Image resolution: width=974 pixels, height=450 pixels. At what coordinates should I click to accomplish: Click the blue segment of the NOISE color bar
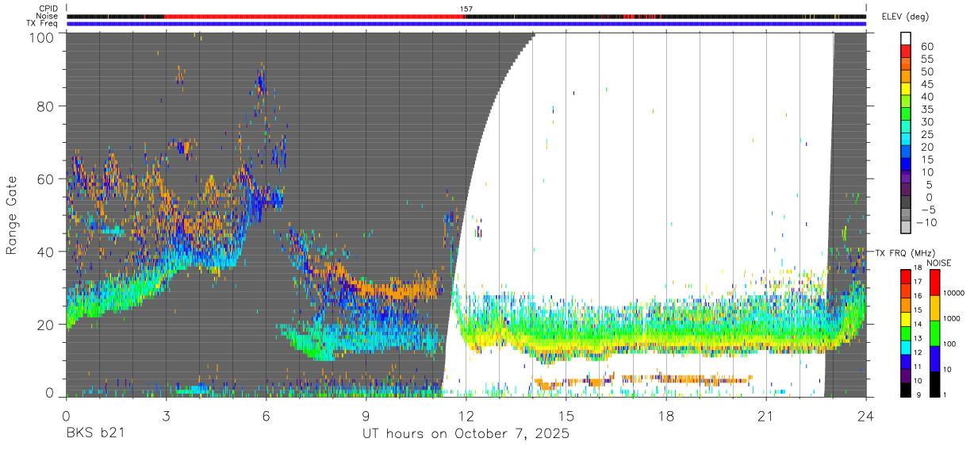tap(937, 358)
